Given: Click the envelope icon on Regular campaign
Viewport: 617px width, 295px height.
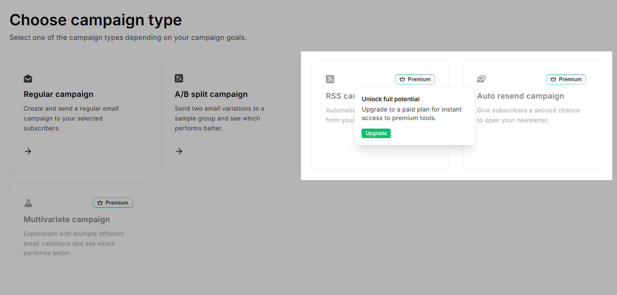Looking at the screenshot, I should click(x=28, y=79).
